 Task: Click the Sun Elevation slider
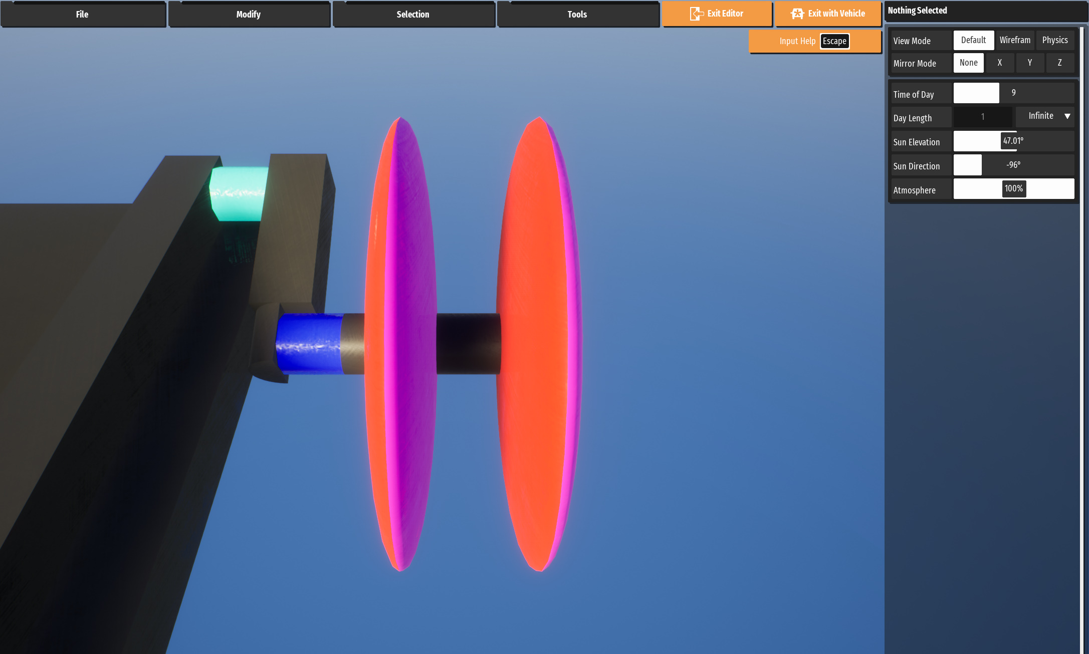click(x=1013, y=141)
